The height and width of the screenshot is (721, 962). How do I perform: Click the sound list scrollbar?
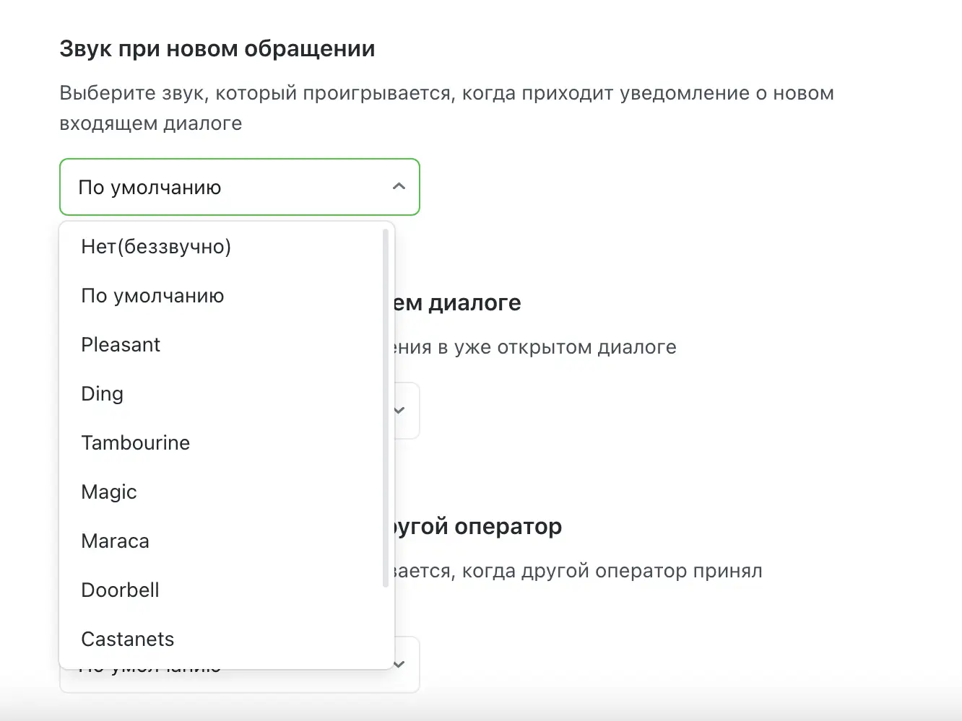point(386,408)
